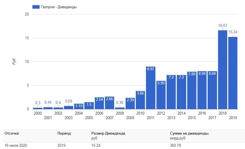Click the 'Размер Дивиденда' column header
This screenshot has height=149, width=245.
[108, 133]
